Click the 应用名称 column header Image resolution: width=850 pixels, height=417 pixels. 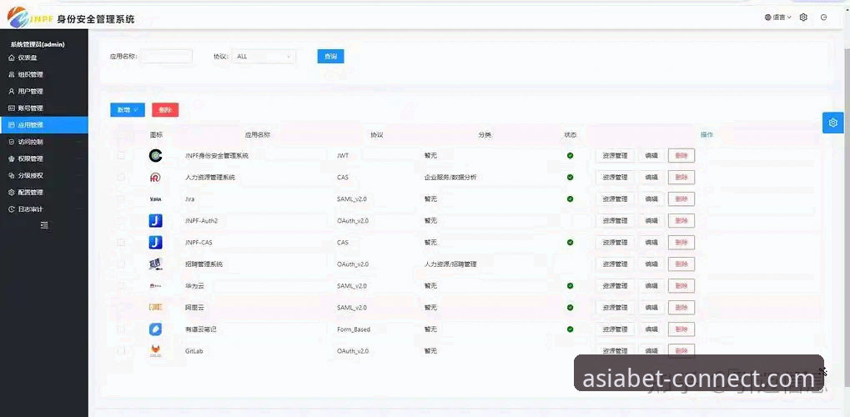pyautogui.click(x=258, y=135)
